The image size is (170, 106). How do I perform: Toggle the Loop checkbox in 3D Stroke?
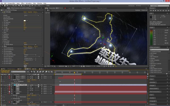[x=24, y=31]
